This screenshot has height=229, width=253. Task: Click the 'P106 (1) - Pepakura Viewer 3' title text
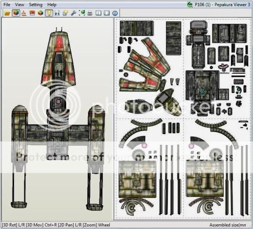tap(223, 5)
